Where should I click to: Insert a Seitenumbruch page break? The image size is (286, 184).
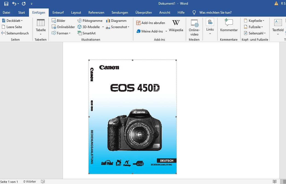16,33
